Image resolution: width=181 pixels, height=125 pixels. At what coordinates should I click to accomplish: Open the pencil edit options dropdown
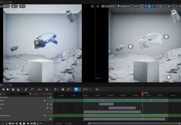click(x=69, y=89)
